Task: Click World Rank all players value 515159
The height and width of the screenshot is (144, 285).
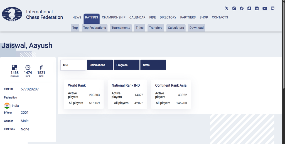Action: (x=94, y=103)
